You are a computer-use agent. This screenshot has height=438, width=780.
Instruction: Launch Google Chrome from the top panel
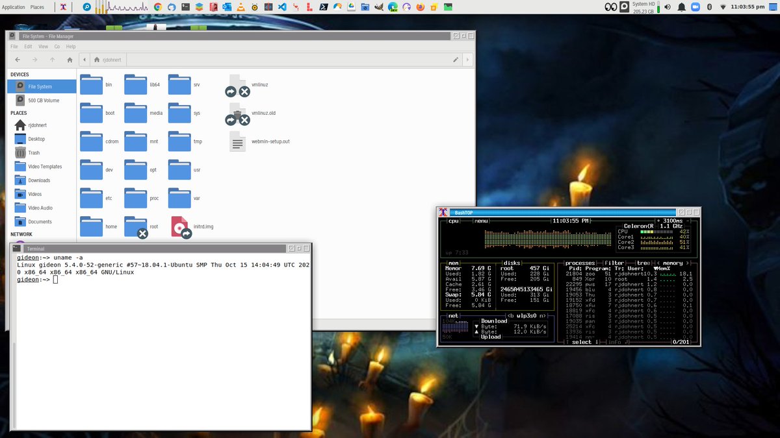[157, 7]
